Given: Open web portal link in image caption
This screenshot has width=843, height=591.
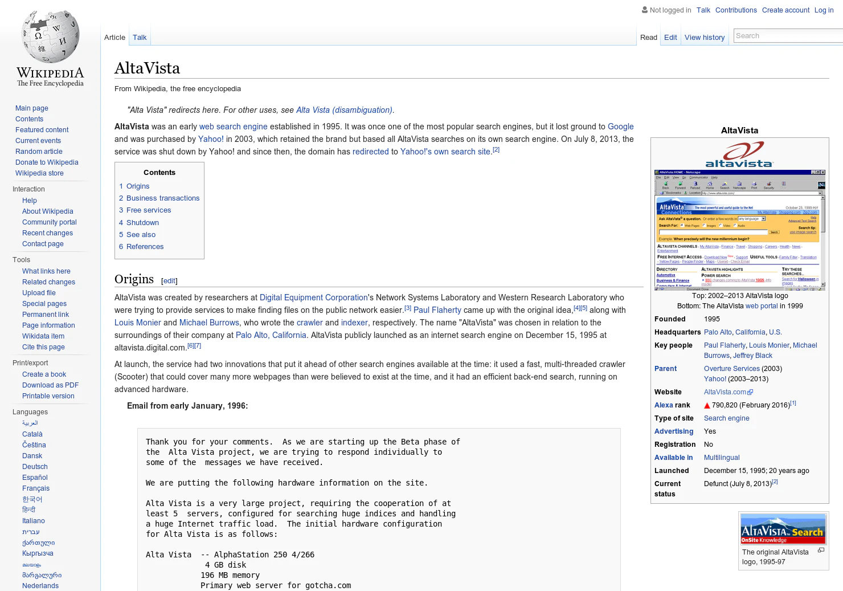Looking at the screenshot, I should click(x=762, y=306).
